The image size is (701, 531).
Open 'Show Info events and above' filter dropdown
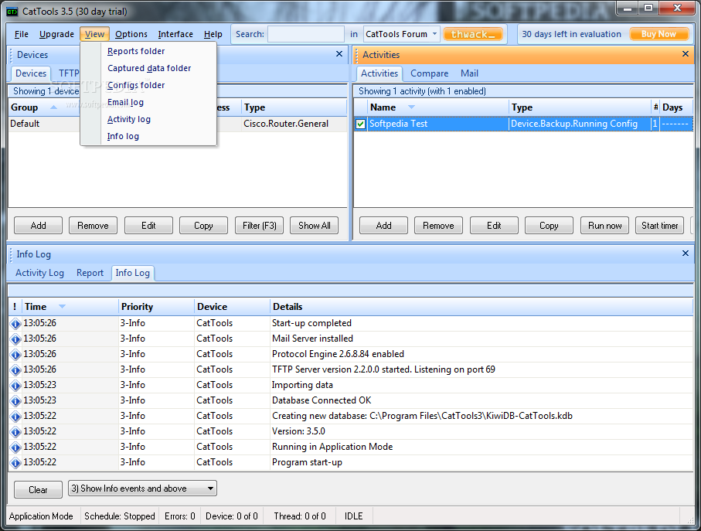coord(210,488)
